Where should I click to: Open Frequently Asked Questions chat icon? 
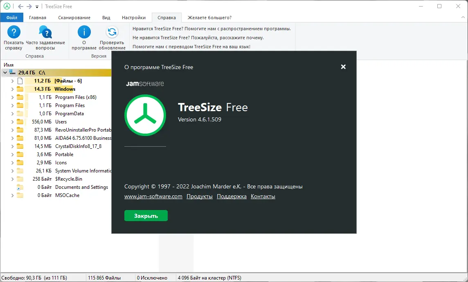45,32
